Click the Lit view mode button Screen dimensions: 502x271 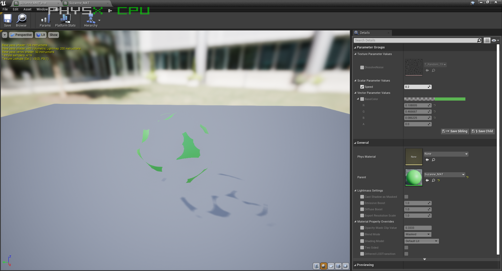(x=41, y=35)
